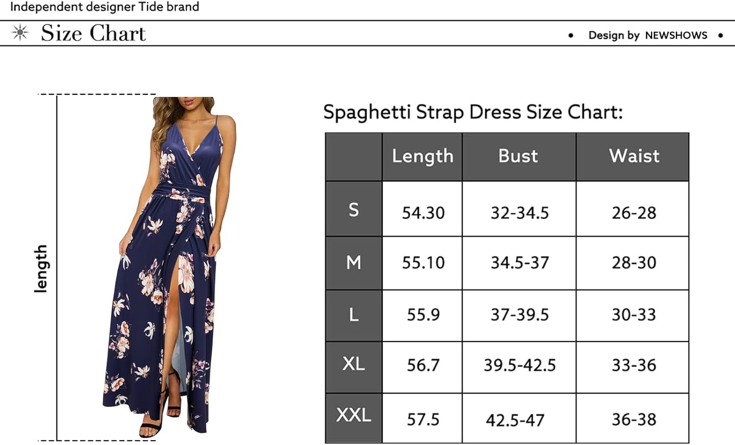Click "Independent designer Tide brand" text
The height and width of the screenshot is (445, 735).
click(104, 7)
